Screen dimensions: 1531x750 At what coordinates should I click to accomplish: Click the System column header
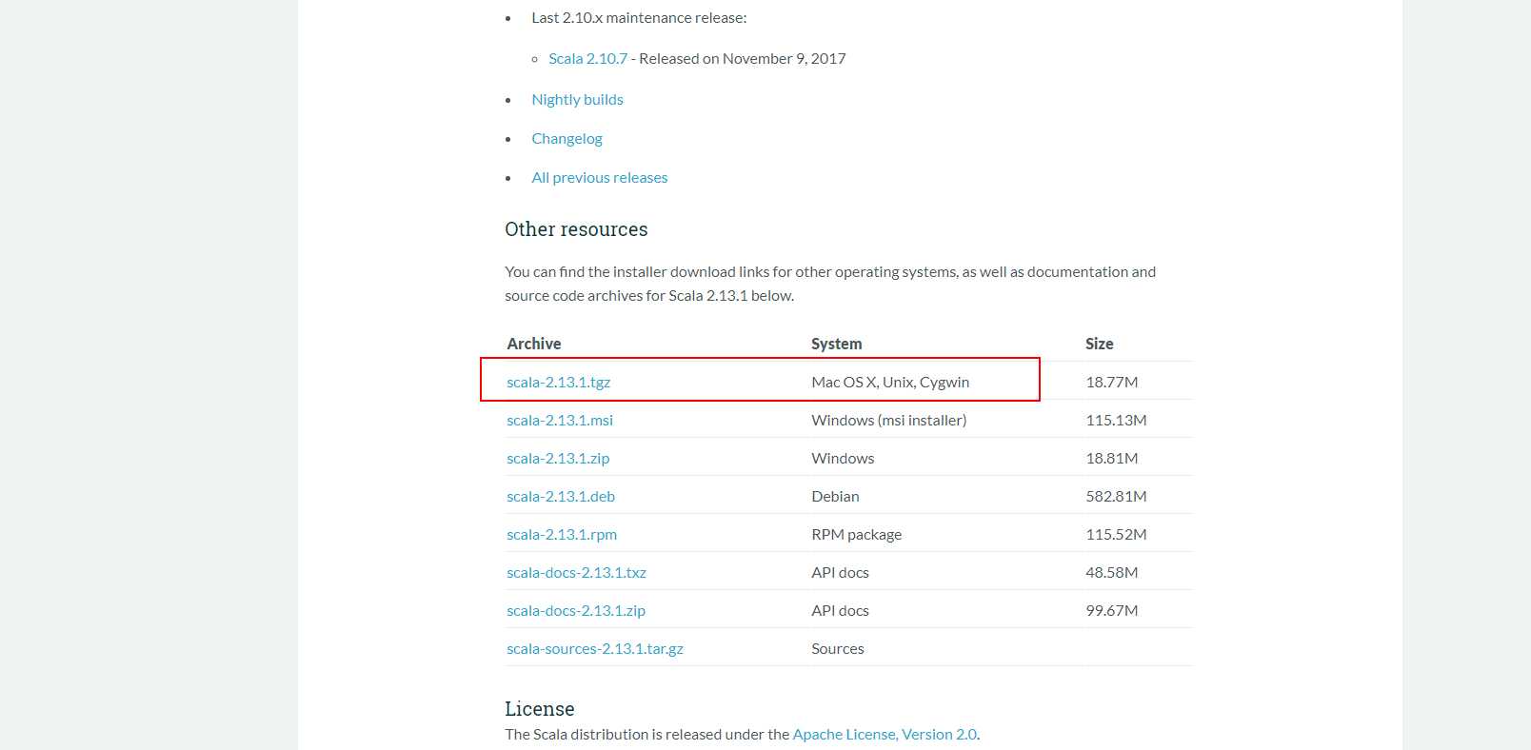pos(837,344)
